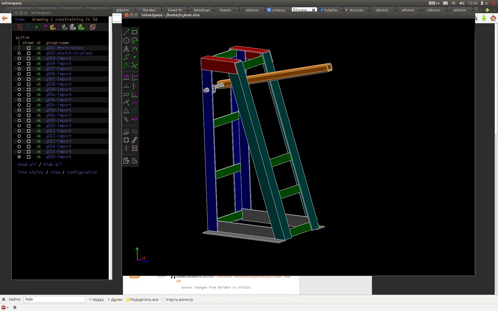The width and height of the screenshot is (498, 311).
Task: Open the g016-import group link
Action: [59, 157]
